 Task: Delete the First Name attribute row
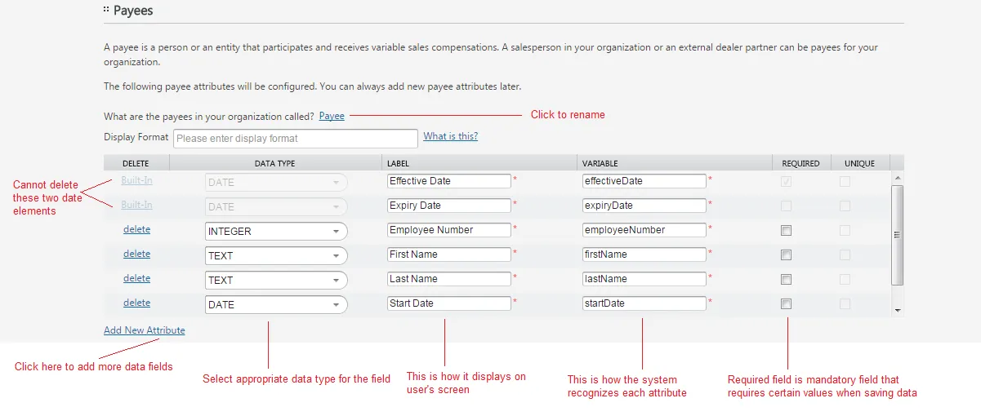(136, 254)
